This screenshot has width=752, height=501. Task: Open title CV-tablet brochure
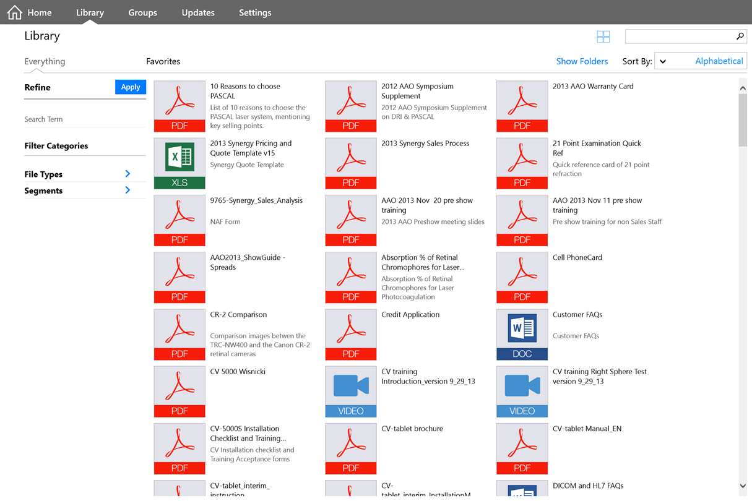point(412,429)
